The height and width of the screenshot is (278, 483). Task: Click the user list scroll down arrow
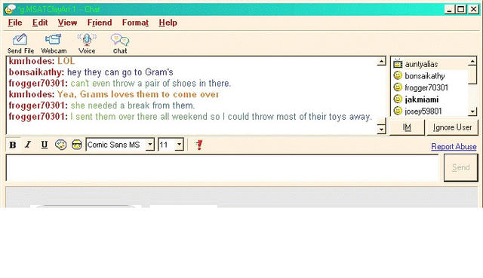click(x=472, y=111)
